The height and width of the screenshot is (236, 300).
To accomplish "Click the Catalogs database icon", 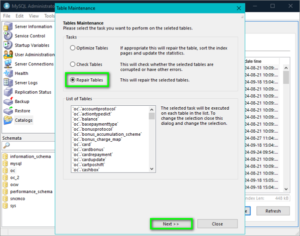I will click(x=8, y=120).
